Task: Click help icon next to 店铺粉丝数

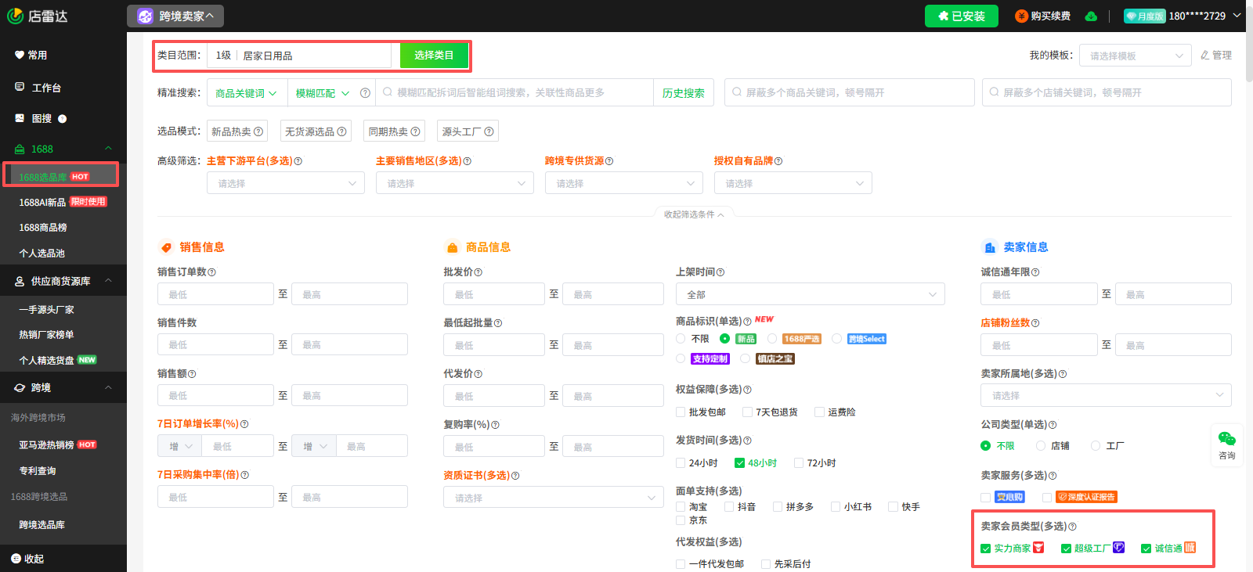Action: [x=1035, y=323]
